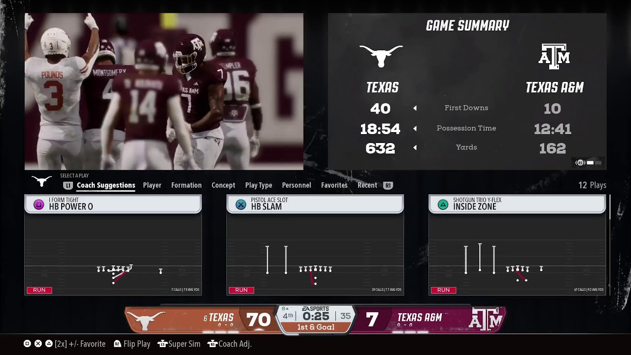Click the R2 trigger icon for Flip Play
This screenshot has width=631, height=355.
[x=117, y=344]
